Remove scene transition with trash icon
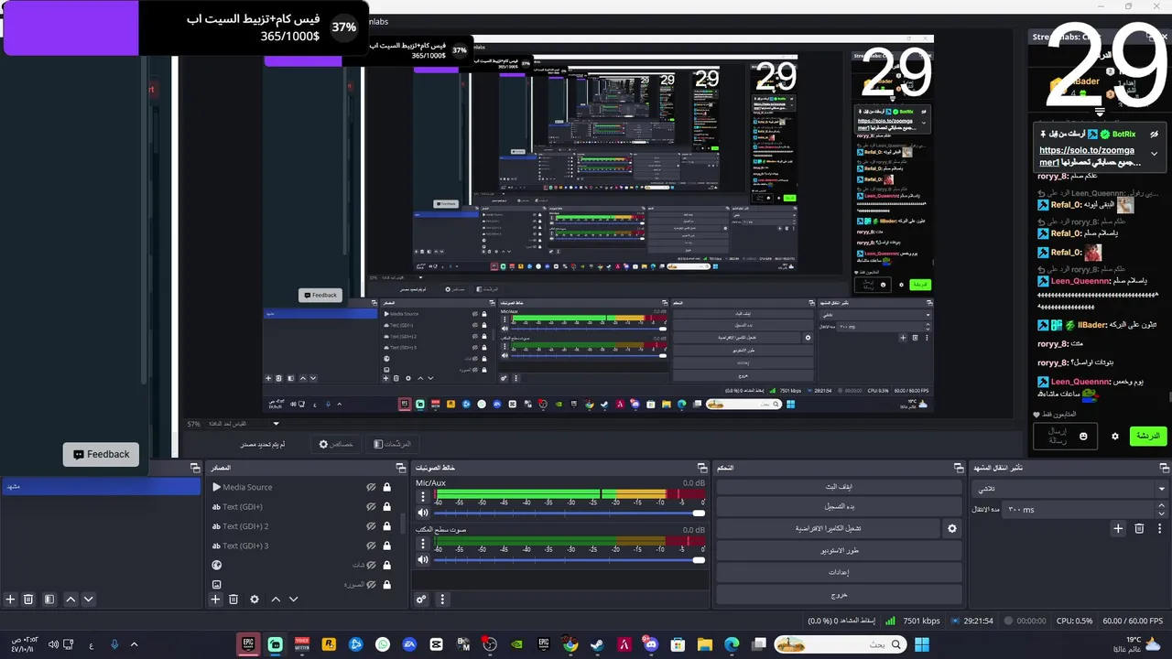 coord(1139,528)
